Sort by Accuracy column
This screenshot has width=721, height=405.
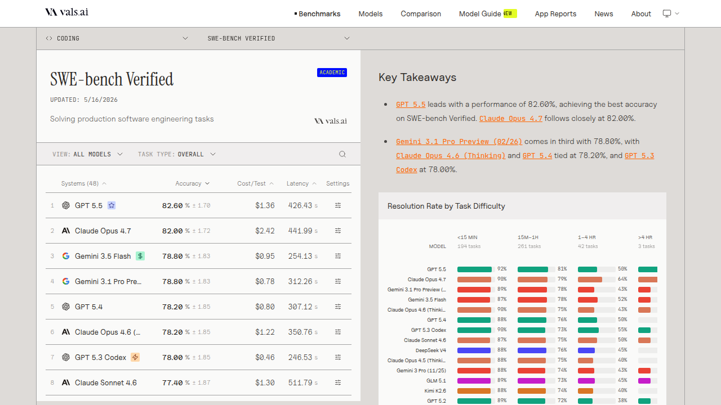tap(192, 183)
